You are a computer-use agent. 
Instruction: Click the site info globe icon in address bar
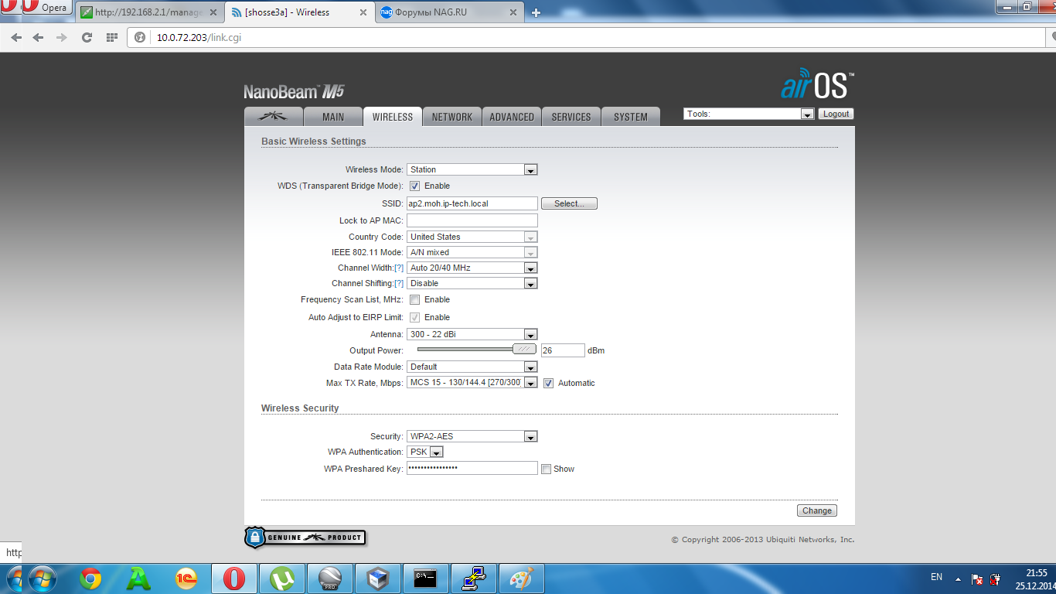pos(140,37)
